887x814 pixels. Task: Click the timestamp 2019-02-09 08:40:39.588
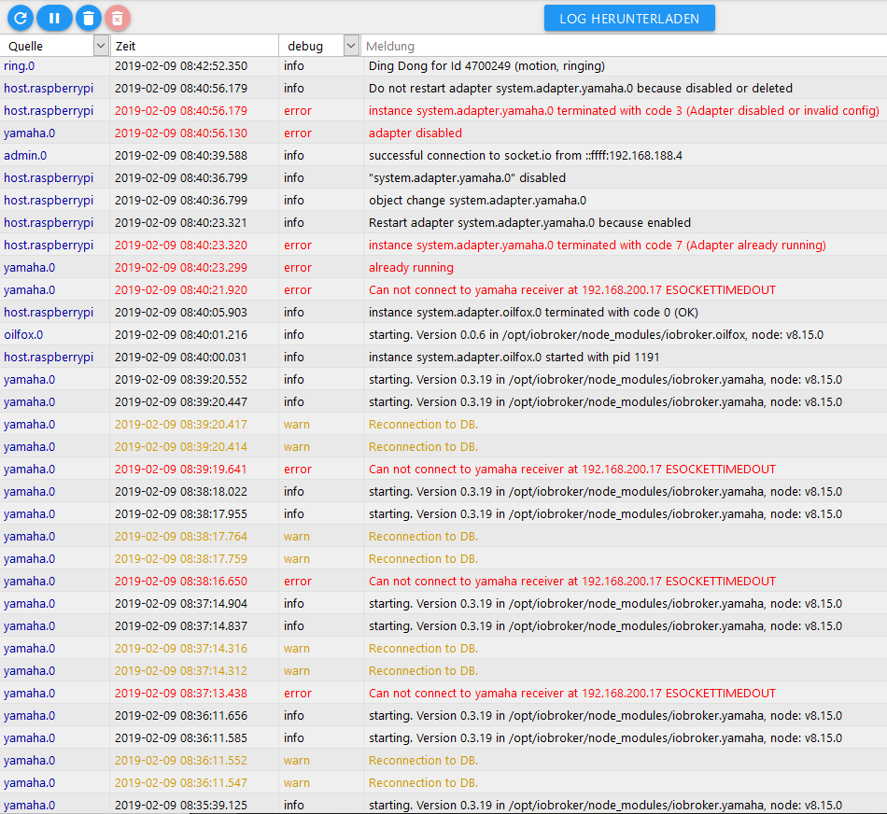(181, 156)
